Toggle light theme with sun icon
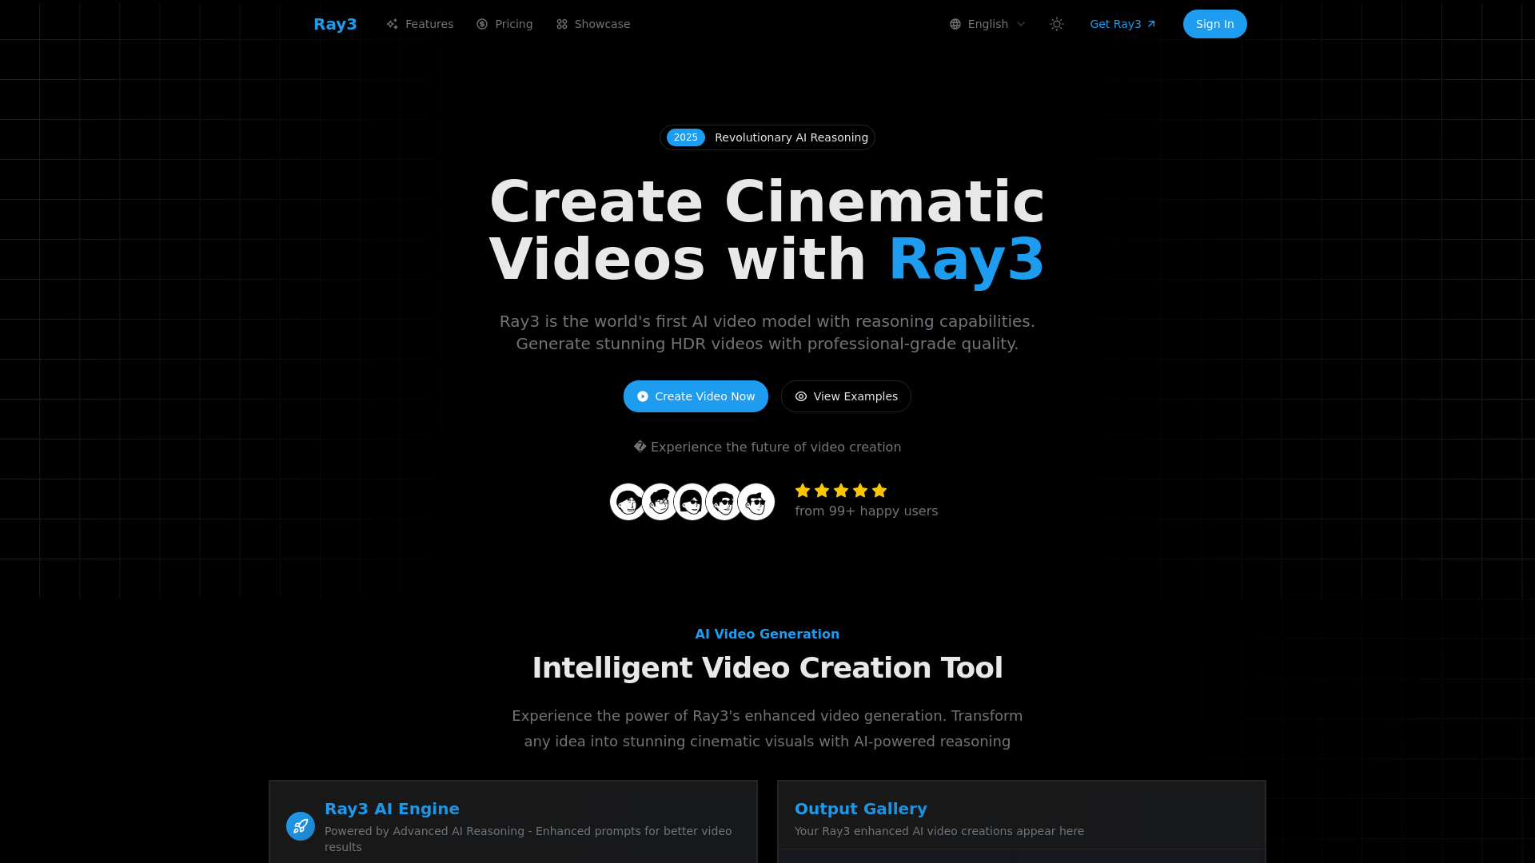This screenshot has width=1535, height=863. pos(1057,24)
